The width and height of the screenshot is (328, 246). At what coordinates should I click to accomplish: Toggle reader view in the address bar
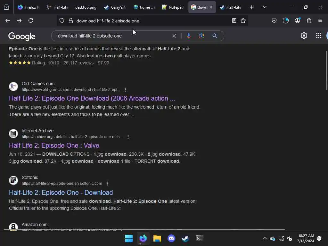click(x=234, y=20)
